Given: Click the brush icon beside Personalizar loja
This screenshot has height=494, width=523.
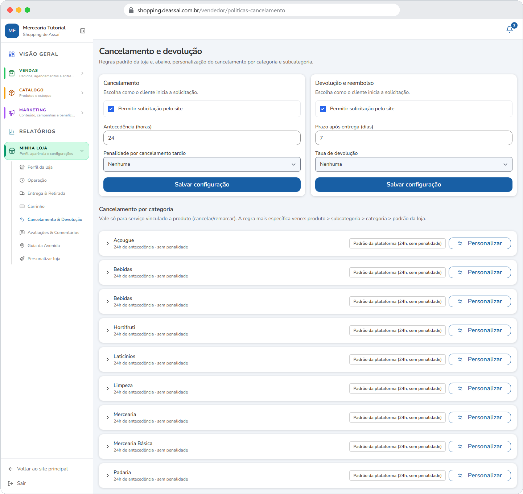Looking at the screenshot, I should tap(22, 259).
